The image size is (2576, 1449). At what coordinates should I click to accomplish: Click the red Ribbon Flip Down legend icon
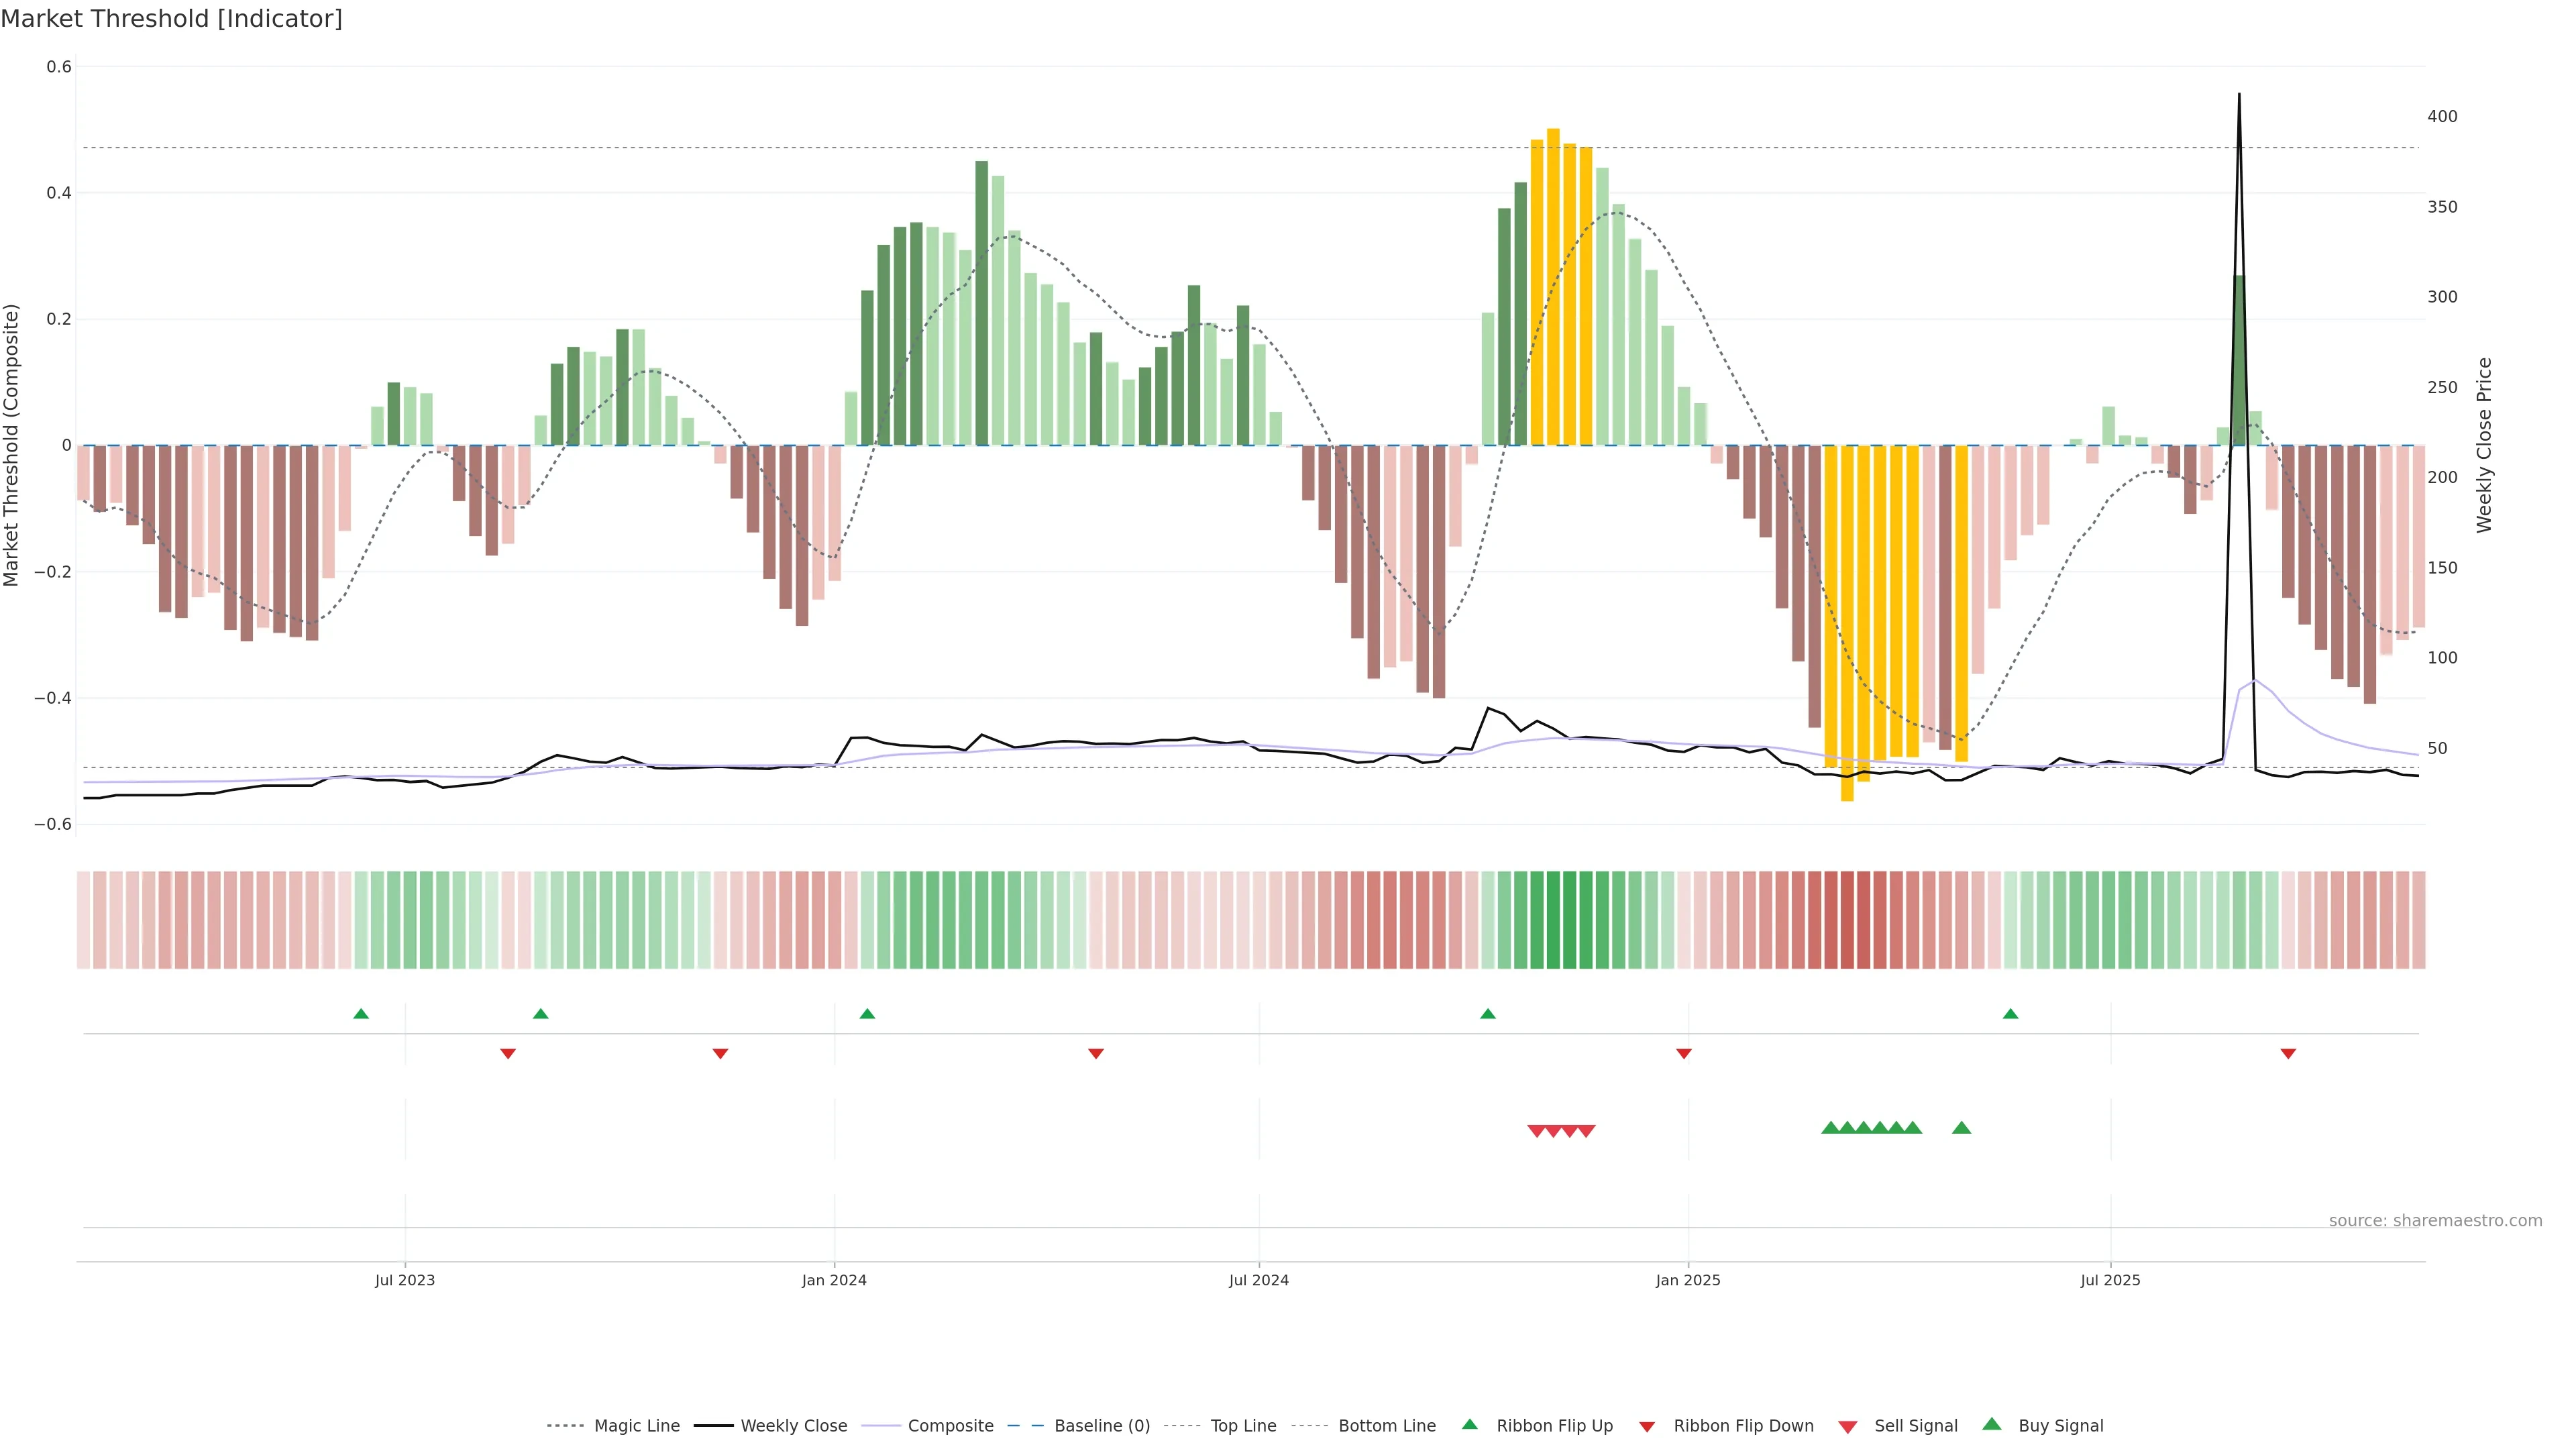pos(1647,1426)
